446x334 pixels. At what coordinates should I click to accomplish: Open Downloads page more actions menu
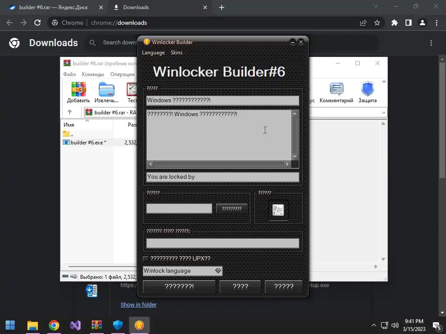tap(431, 43)
